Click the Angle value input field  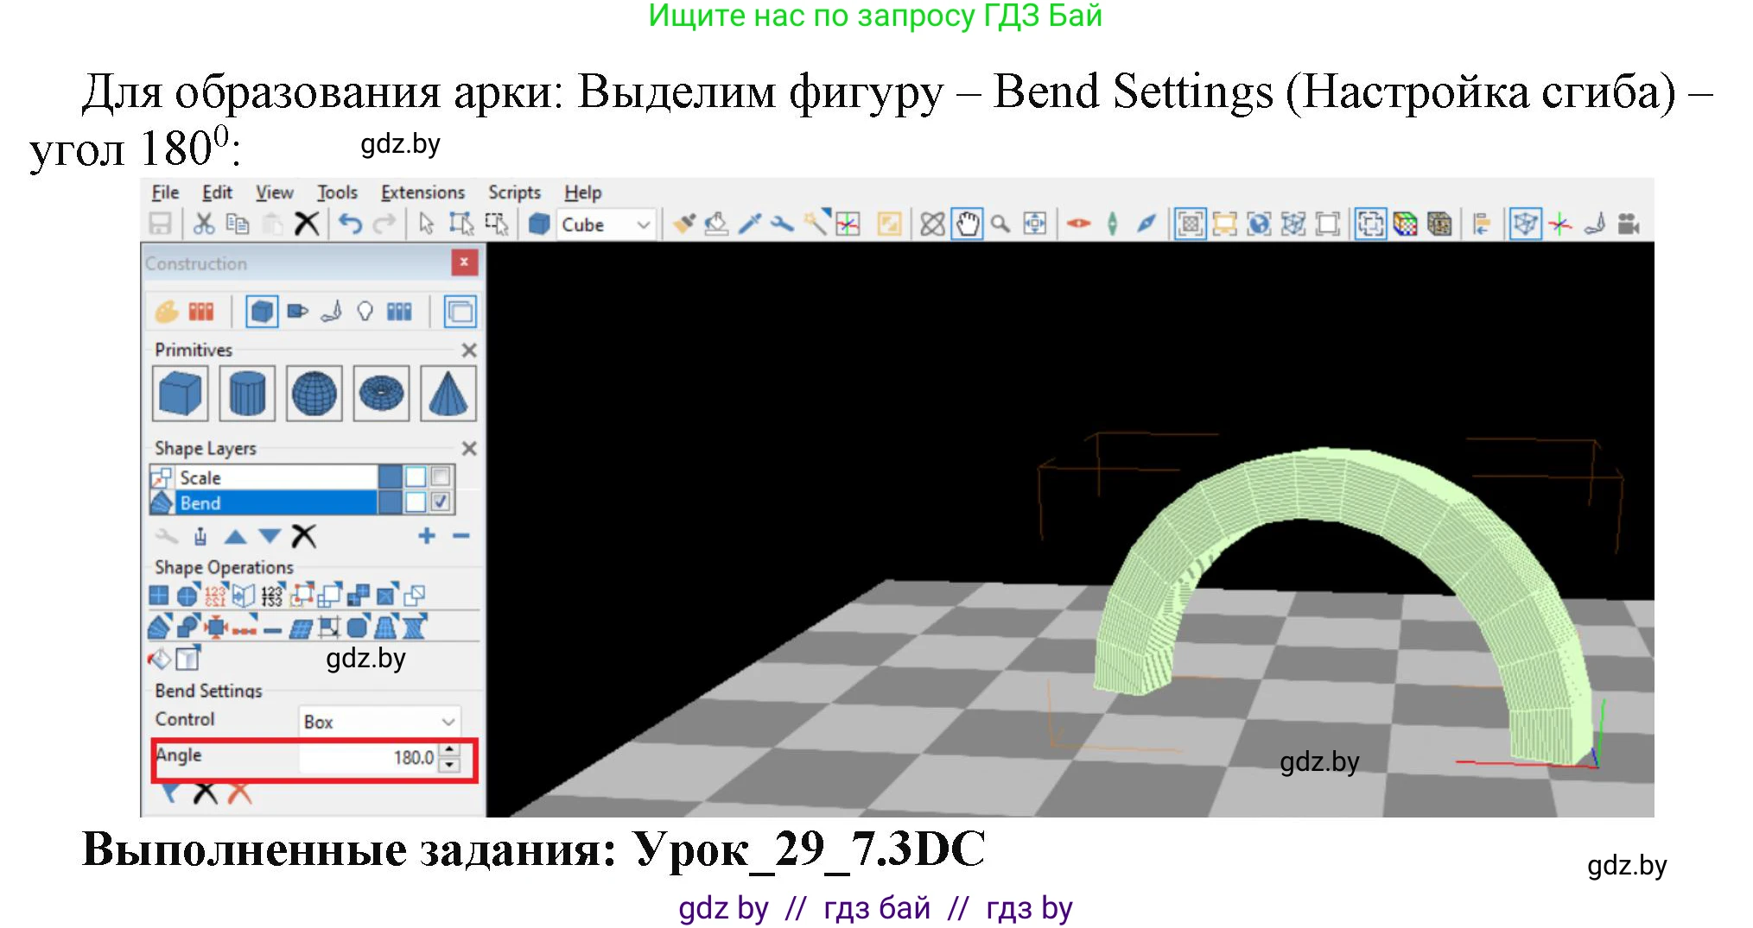[x=370, y=758]
